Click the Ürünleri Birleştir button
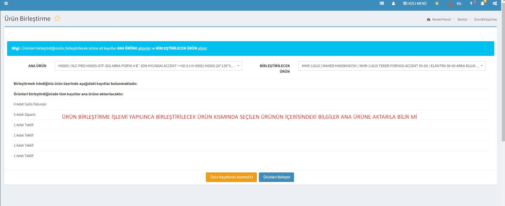This screenshot has height=206, width=505. click(x=276, y=177)
